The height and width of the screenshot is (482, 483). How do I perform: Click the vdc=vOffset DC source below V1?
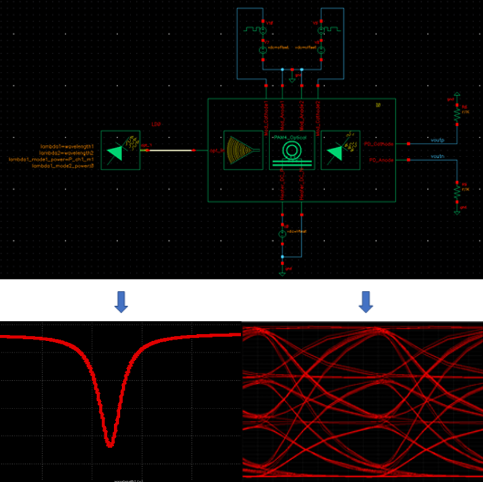tap(263, 50)
